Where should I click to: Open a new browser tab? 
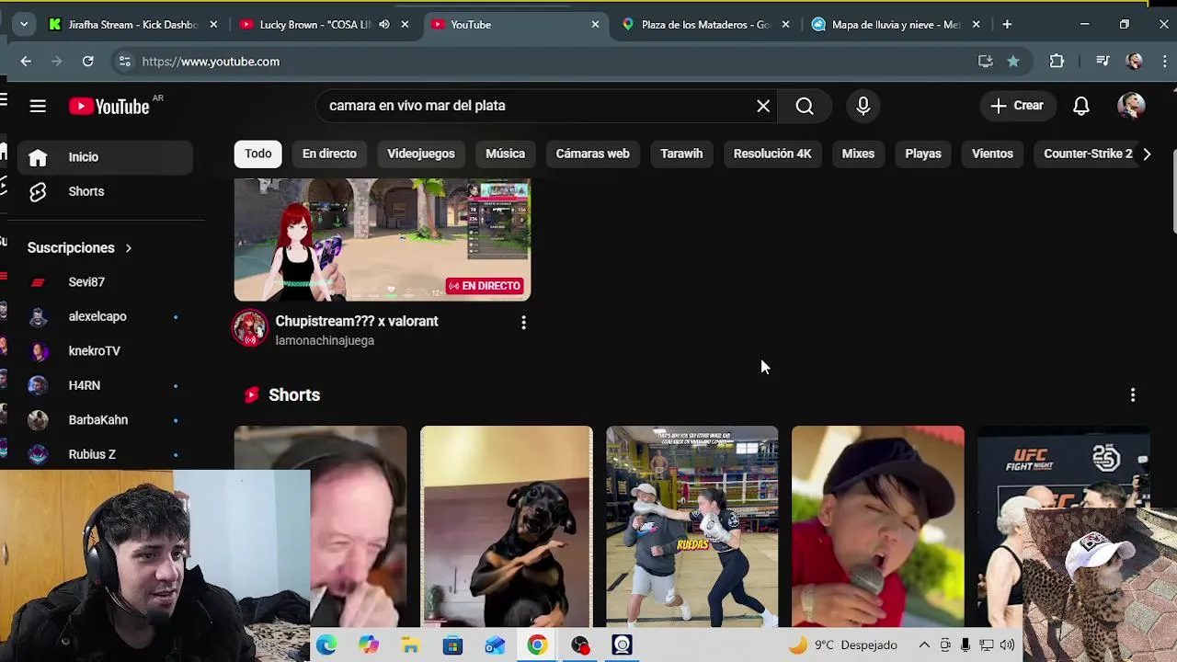1007,25
